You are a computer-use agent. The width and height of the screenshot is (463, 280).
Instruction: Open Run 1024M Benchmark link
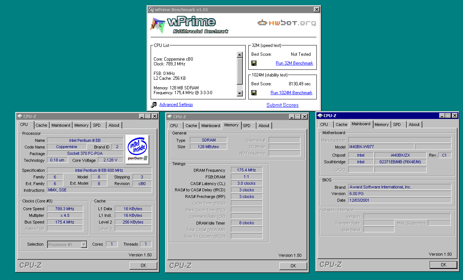291,93
